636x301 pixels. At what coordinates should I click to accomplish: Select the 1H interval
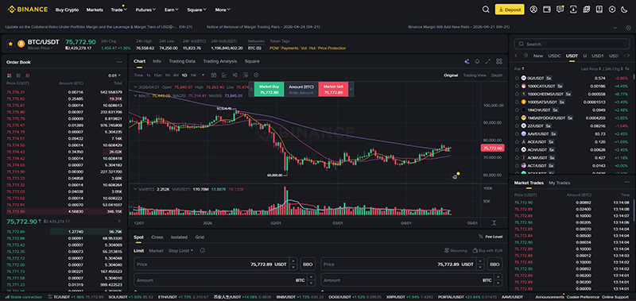point(168,75)
